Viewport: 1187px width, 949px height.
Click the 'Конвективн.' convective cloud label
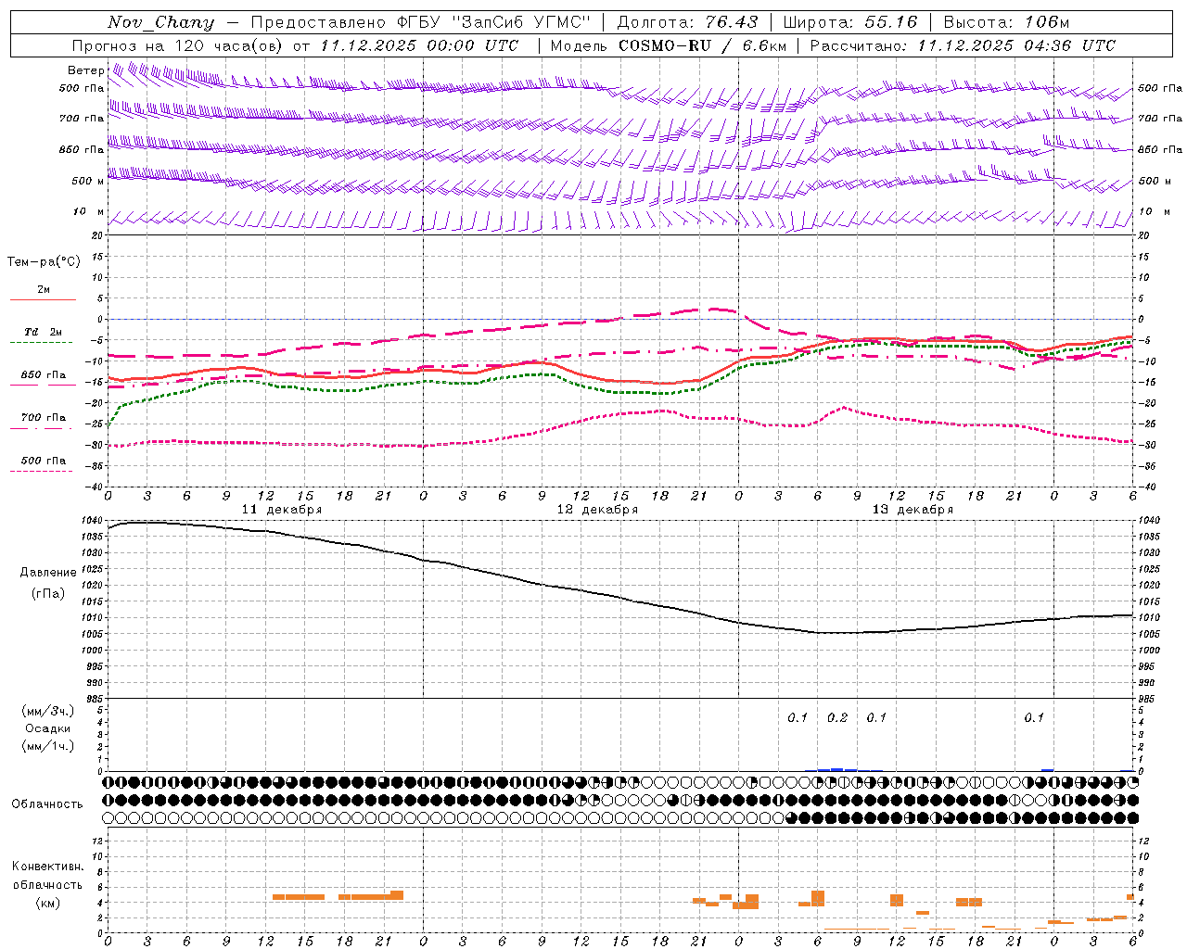pyautogui.click(x=48, y=867)
